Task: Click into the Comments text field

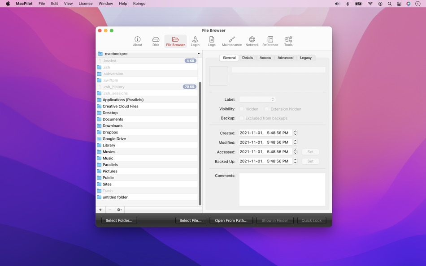Action: [x=282, y=189]
